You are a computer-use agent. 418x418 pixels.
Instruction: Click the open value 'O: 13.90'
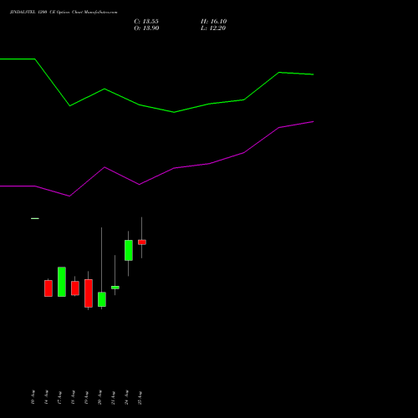(x=146, y=28)
